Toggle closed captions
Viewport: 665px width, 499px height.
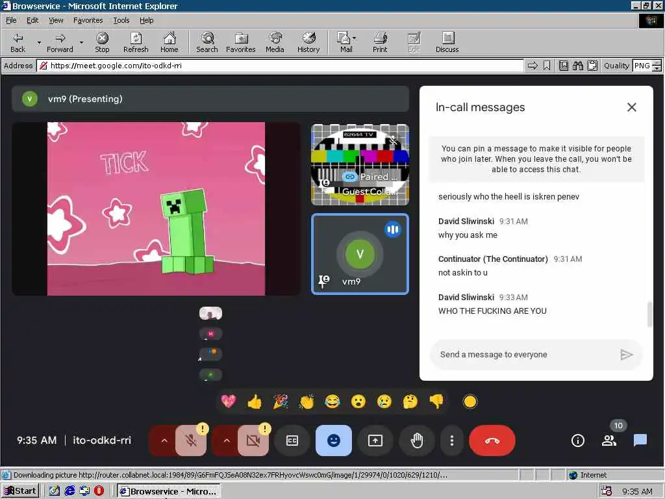tap(292, 441)
